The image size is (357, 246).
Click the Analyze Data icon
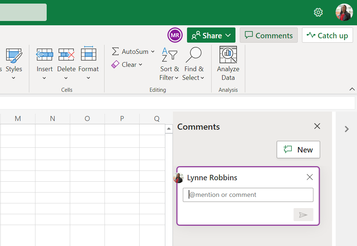point(228,55)
